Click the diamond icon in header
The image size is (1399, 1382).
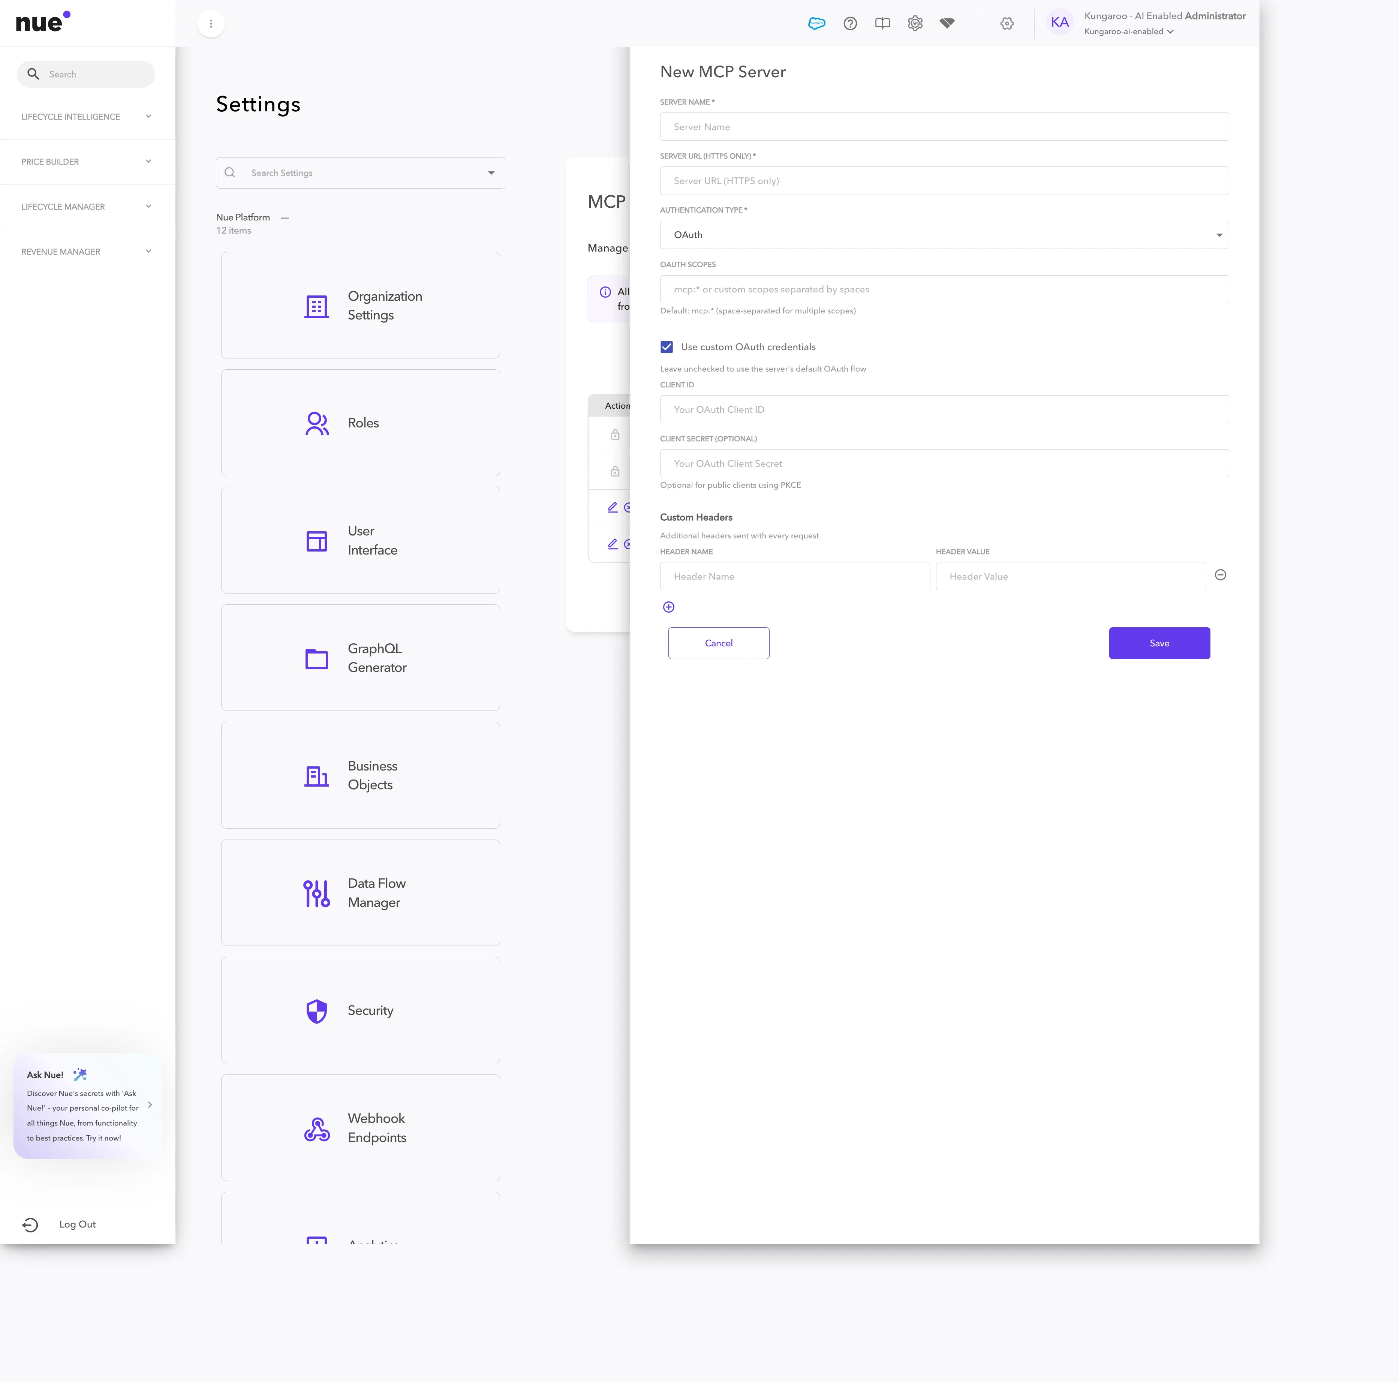[x=947, y=23]
